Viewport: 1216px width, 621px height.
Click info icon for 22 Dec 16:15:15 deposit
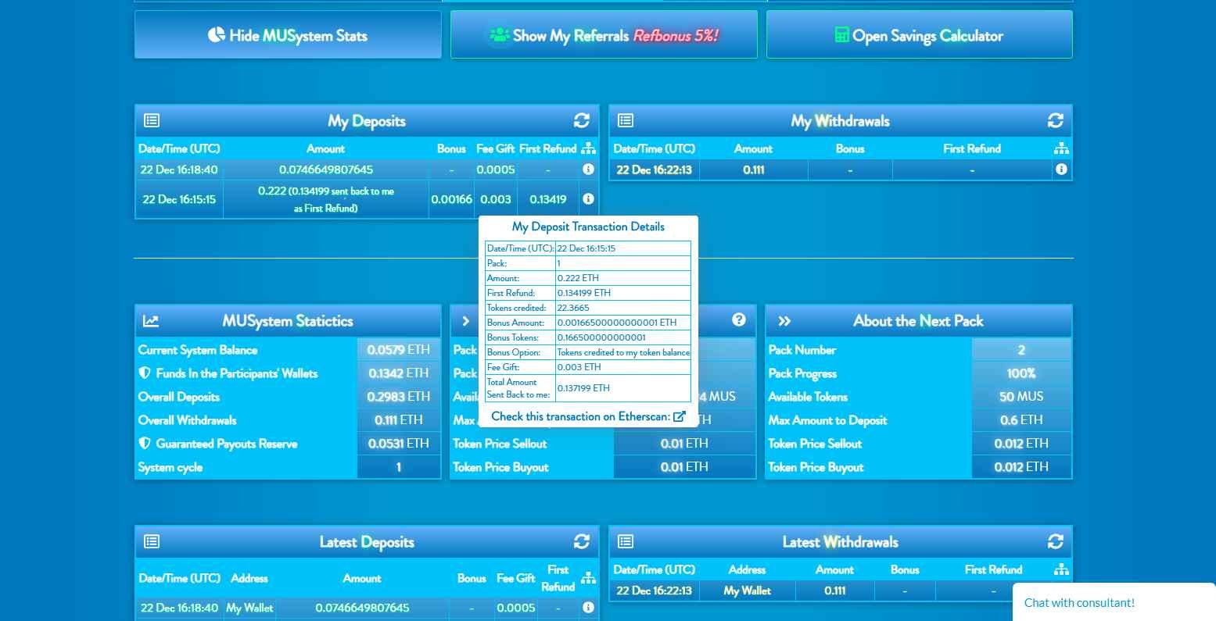588,199
